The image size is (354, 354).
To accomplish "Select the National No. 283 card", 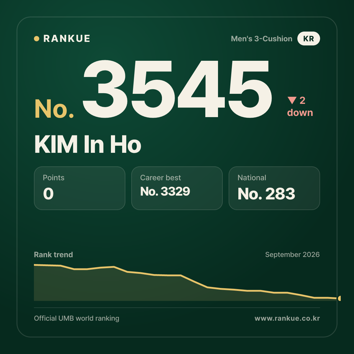I will (274, 188).
